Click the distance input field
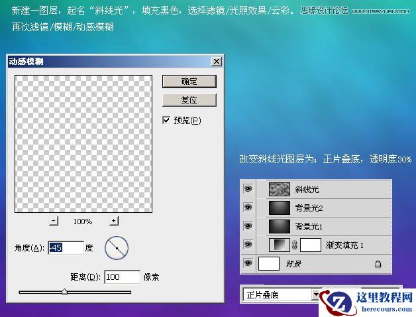The height and width of the screenshot is (317, 416). click(122, 277)
